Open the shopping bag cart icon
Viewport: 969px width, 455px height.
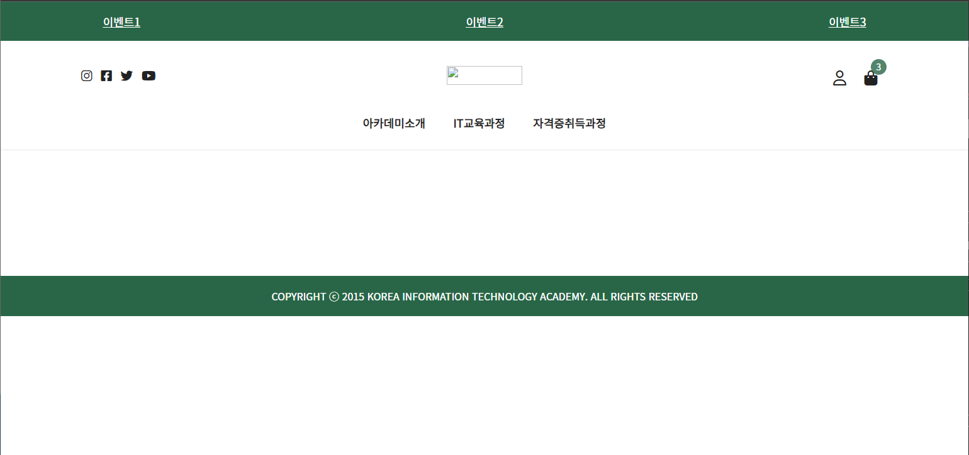tap(871, 79)
